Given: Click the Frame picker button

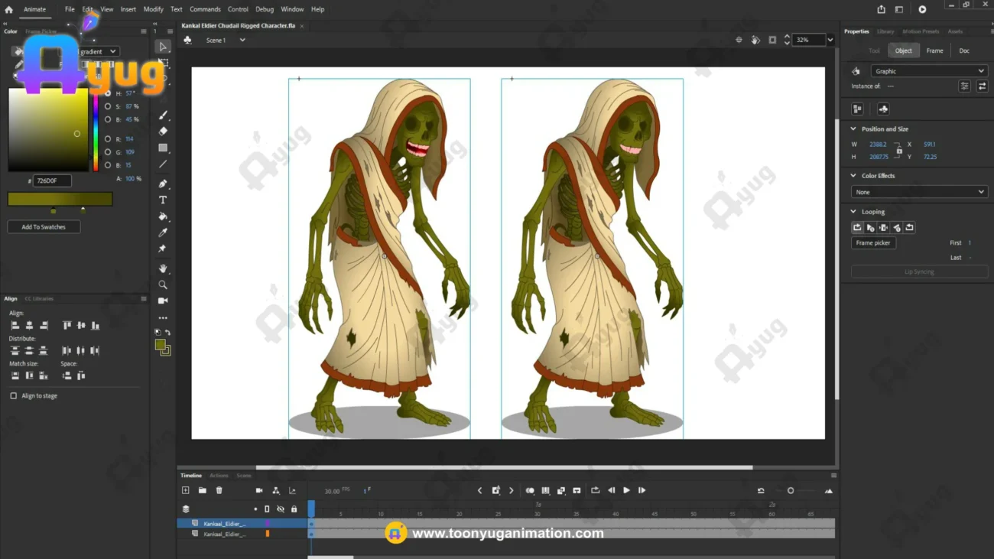Looking at the screenshot, I should [x=872, y=243].
